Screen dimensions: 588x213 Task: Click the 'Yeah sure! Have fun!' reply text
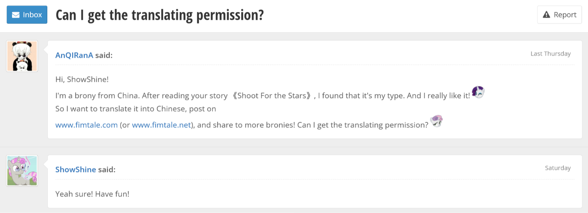(x=92, y=194)
